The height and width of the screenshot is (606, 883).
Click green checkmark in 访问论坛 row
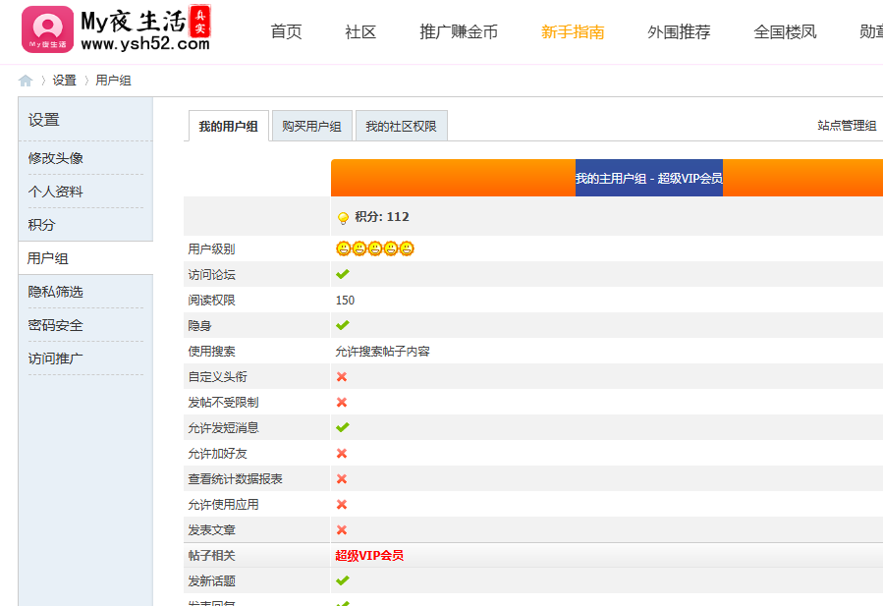(x=343, y=274)
